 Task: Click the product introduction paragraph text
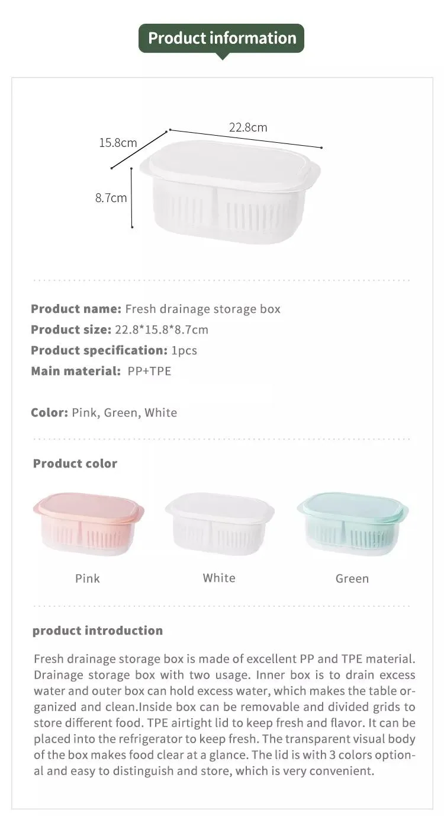coord(224,715)
